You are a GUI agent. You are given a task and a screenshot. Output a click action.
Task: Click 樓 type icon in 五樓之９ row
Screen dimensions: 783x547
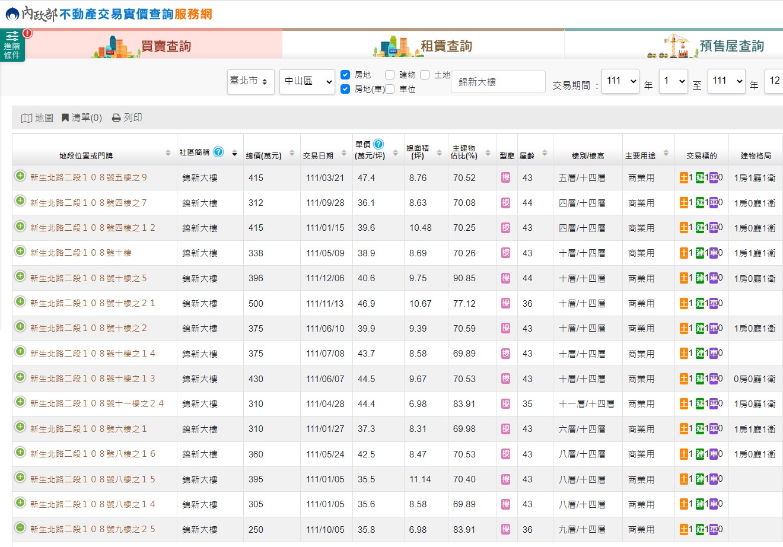505,177
